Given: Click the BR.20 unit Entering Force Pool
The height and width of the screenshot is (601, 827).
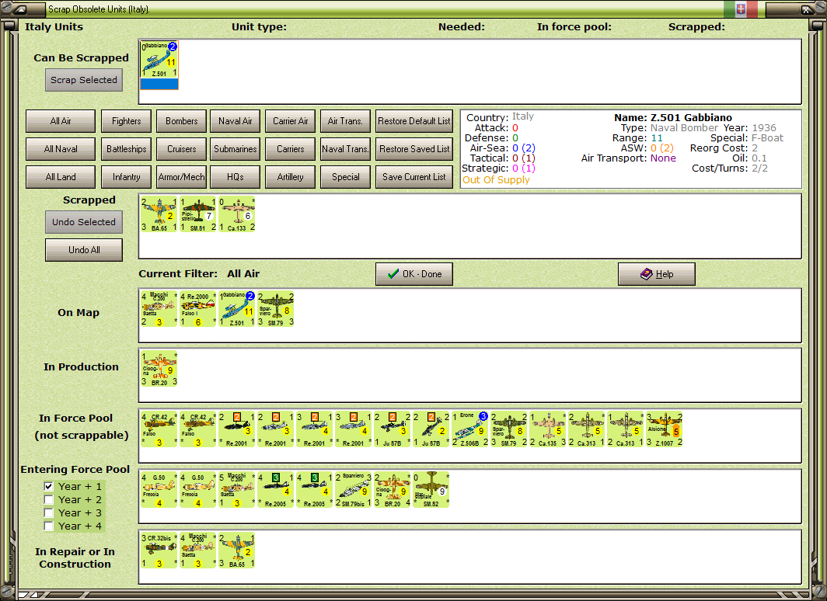Looking at the screenshot, I should click(x=393, y=489).
